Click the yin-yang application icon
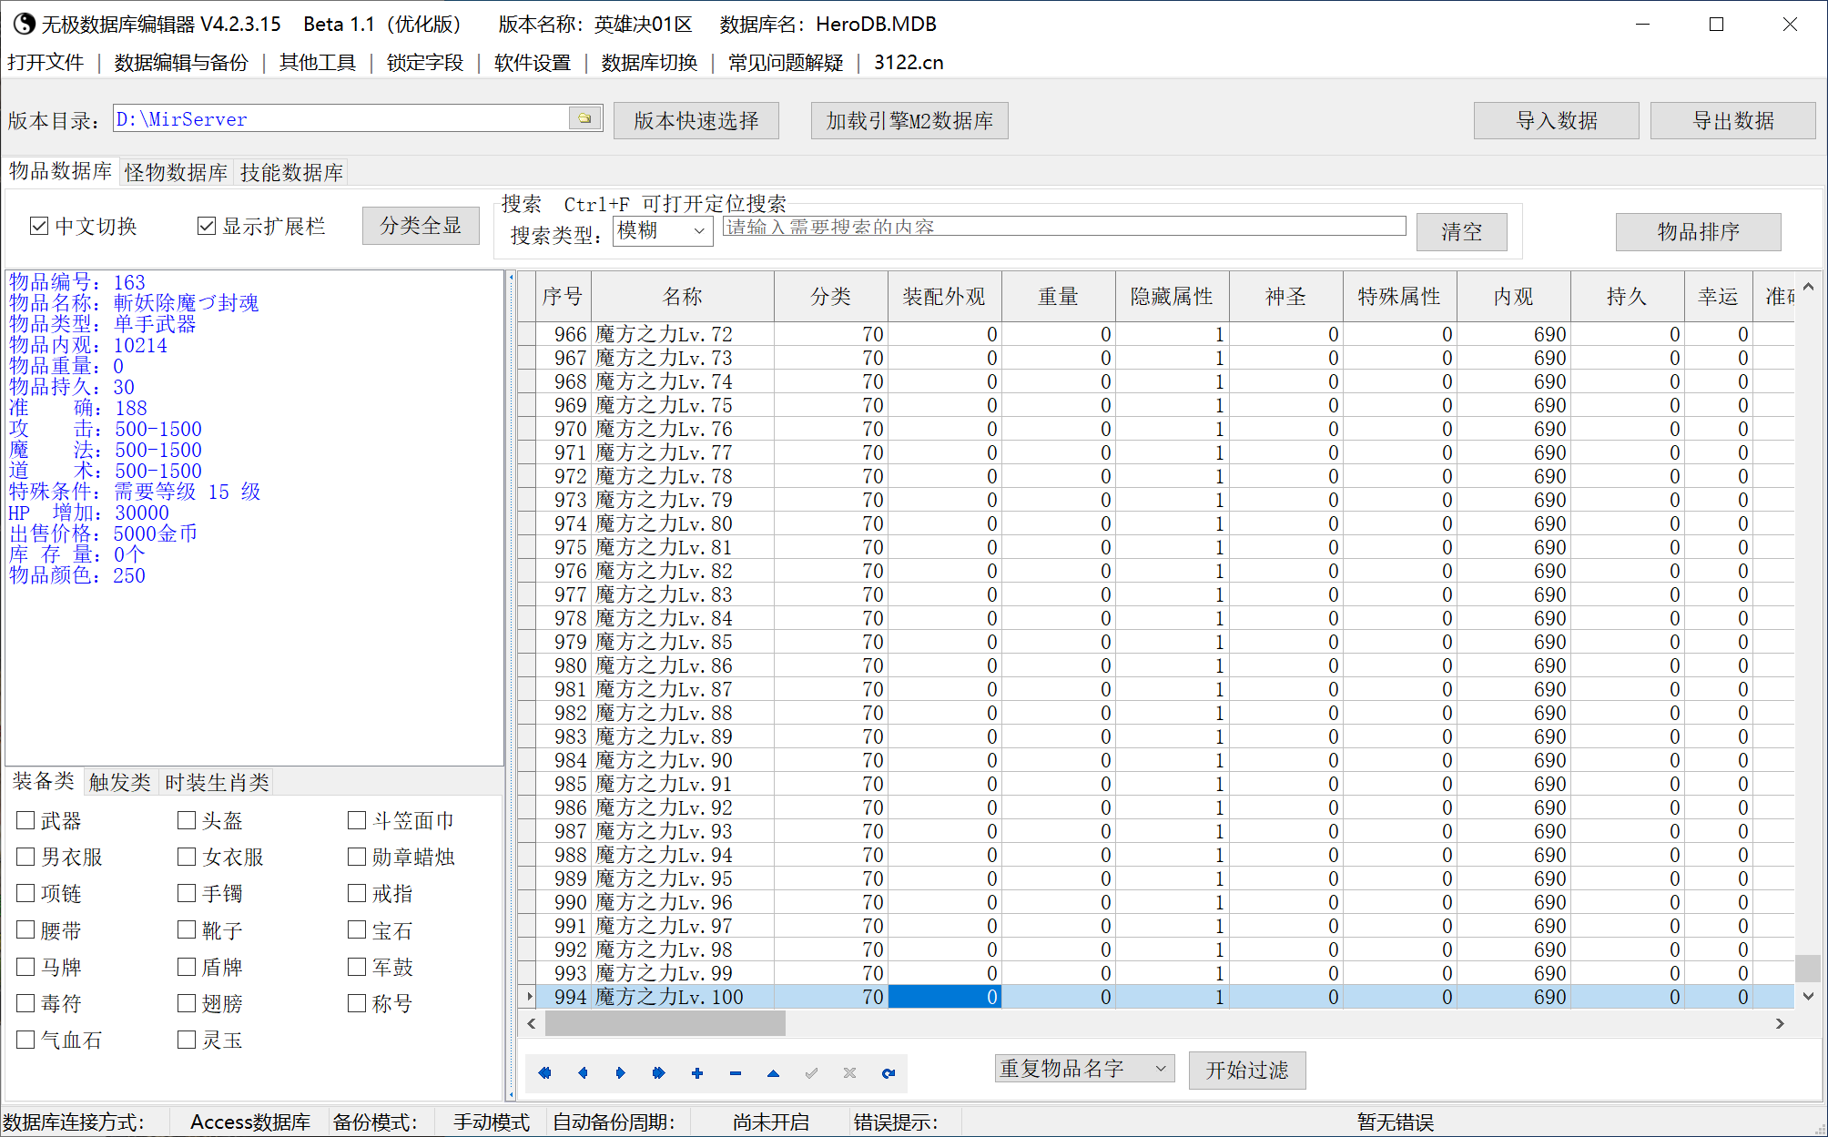Image resolution: width=1828 pixels, height=1137 pixels. (x=23, y=24)
